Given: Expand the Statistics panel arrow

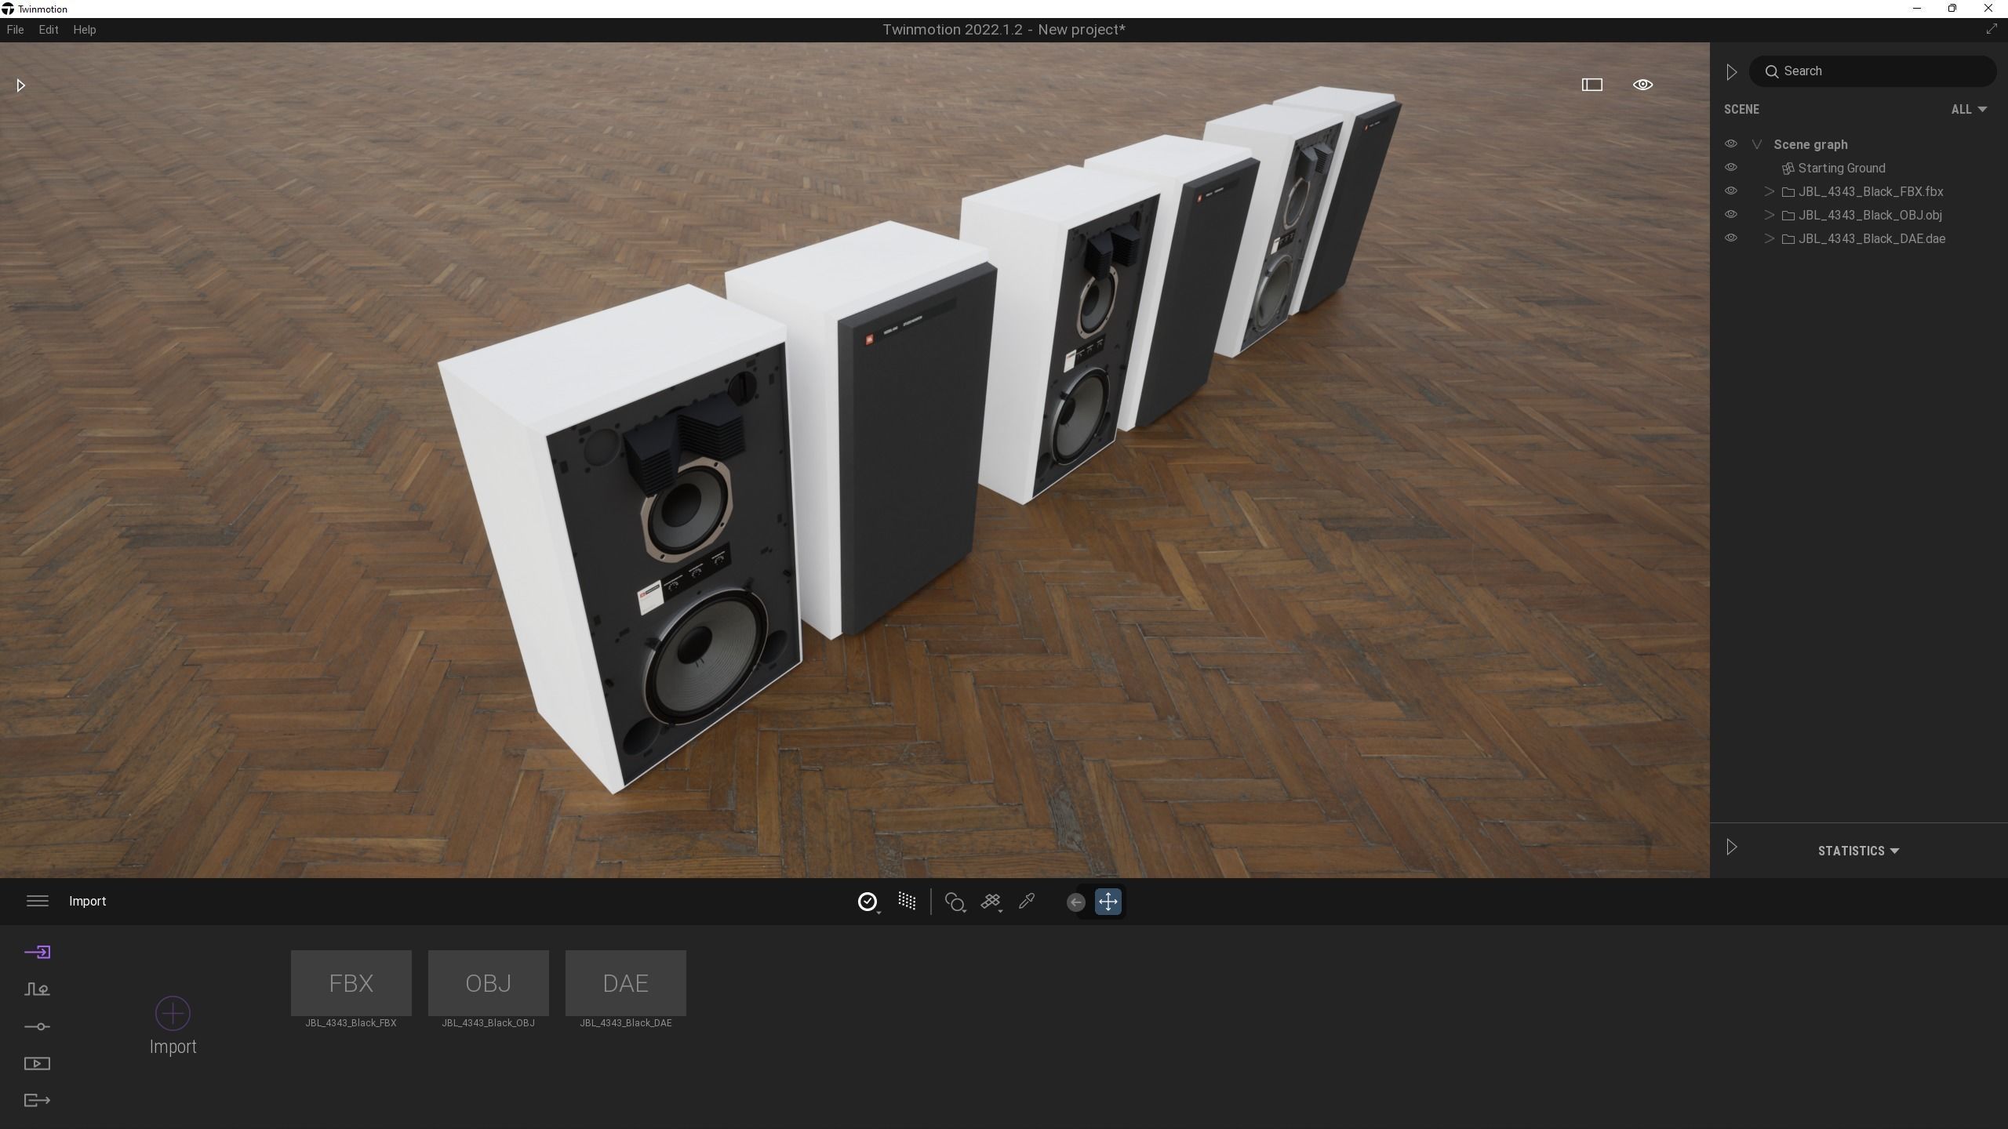Looking at the screenshot, I should [1731, 847].
